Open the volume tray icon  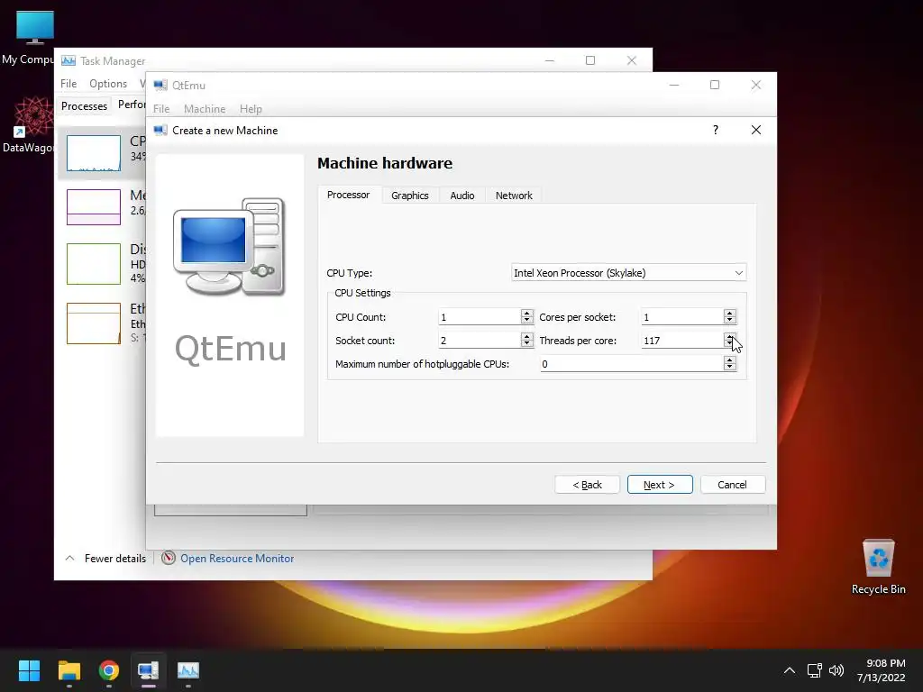(836, 670)
